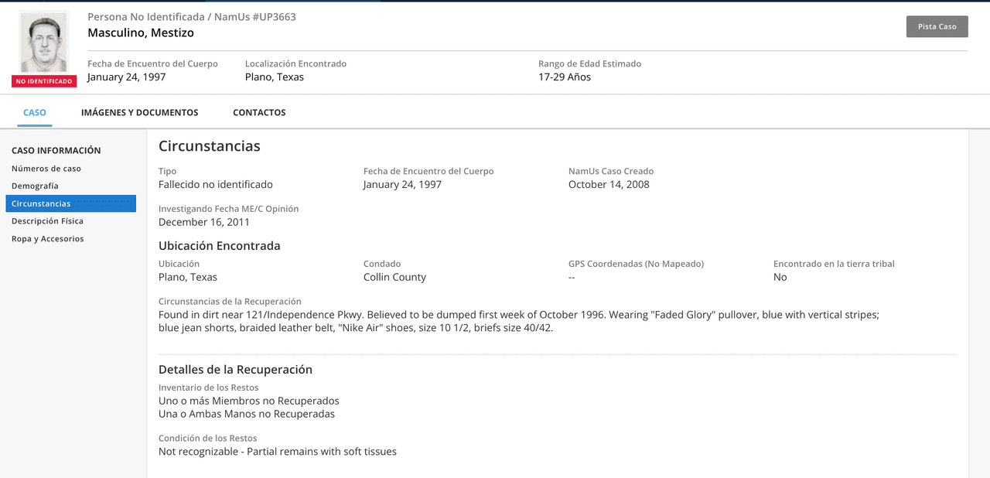Viewport: 990px width, 478px height.
Task: Click the Circunstancias main heading
Action: (209, 146)
